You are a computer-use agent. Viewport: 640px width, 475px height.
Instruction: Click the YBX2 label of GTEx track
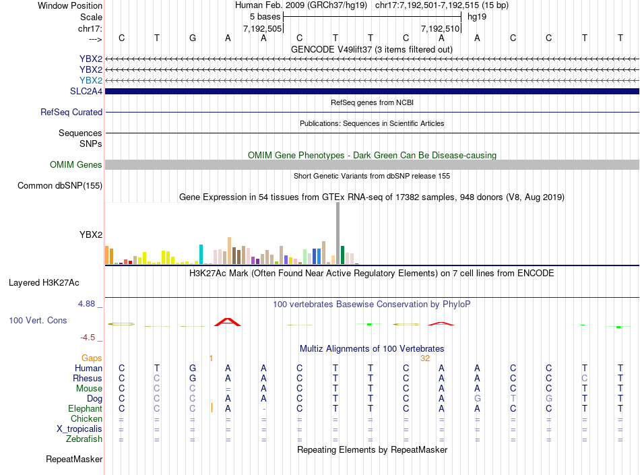[x=91, y=234]
